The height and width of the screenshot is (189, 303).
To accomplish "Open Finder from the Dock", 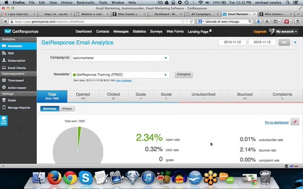I will (x=39, y=178).
